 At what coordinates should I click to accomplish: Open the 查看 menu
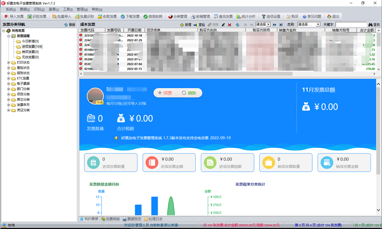[x=53, y=9]
